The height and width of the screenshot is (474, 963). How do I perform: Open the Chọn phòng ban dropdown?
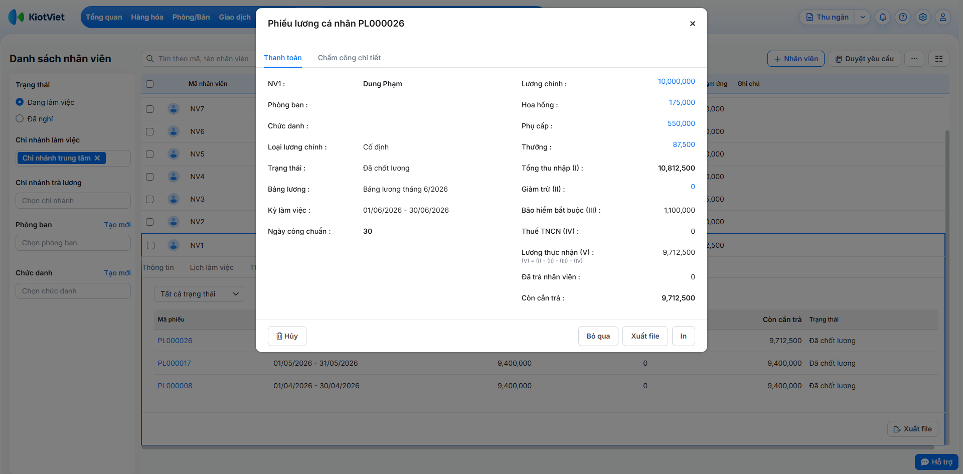(x=73, y=243)
